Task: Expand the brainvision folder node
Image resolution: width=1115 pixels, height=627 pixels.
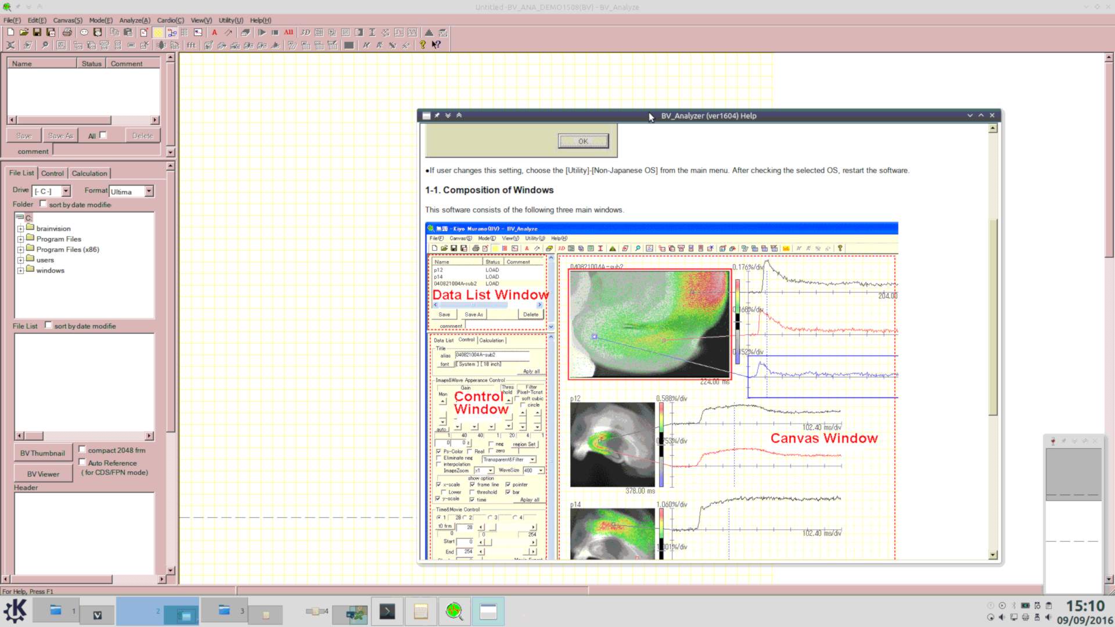Action: tap(20, 229)
